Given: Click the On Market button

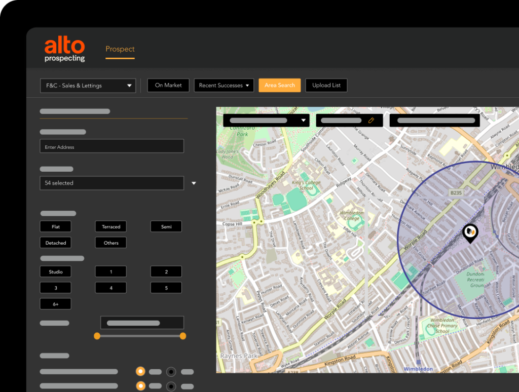Looking at the screenshot, I should click(x=168, y=86).
